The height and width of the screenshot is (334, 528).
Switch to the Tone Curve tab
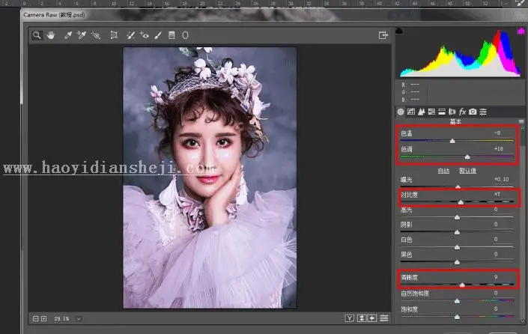click(x=411, y=112)
